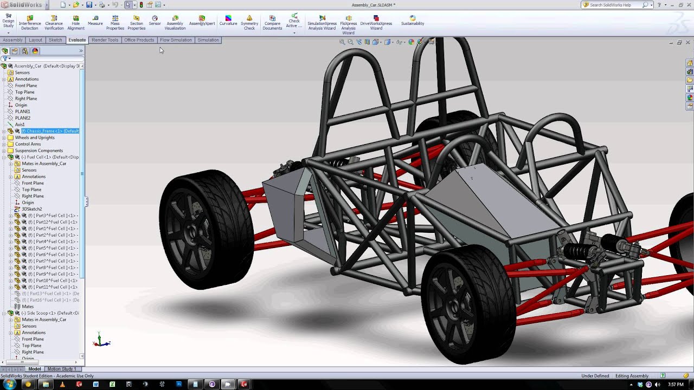Add a Sensor from the toolbar
This screenshot has height=390, width=694.
[x=155, y=21]
